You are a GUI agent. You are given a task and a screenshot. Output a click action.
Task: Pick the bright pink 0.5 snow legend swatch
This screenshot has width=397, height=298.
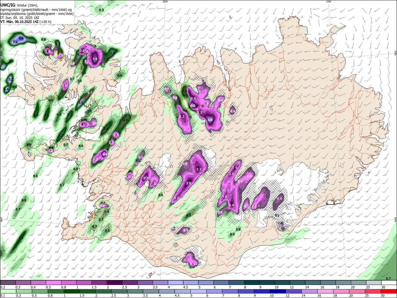click(54, 283)
